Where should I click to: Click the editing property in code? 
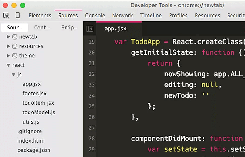tap(178, 85)
